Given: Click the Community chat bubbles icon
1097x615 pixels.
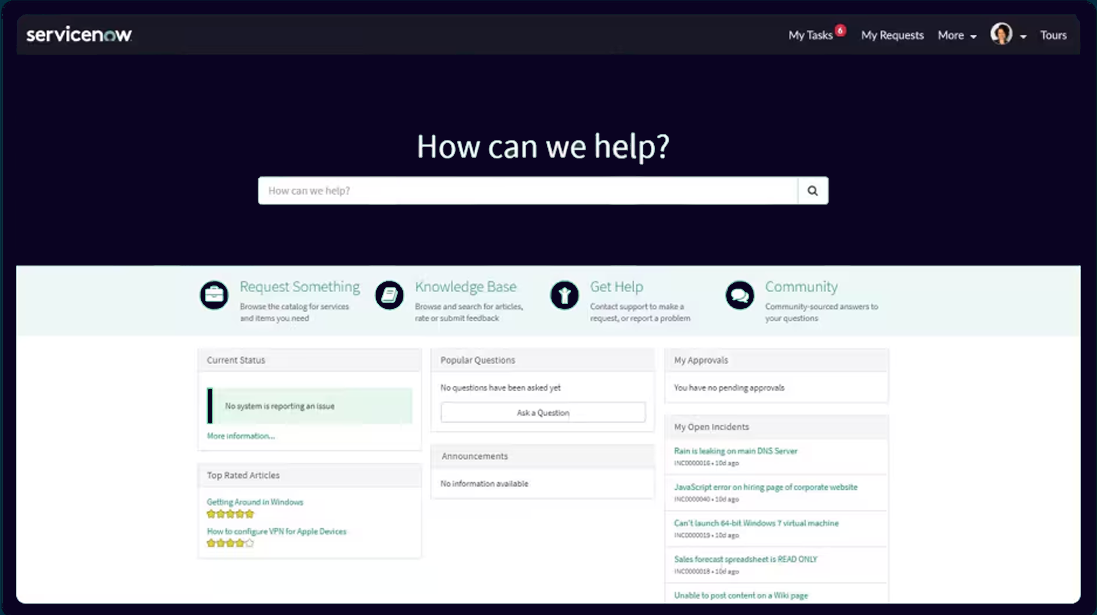Looking at the screenshot, I should coord(740,295).
